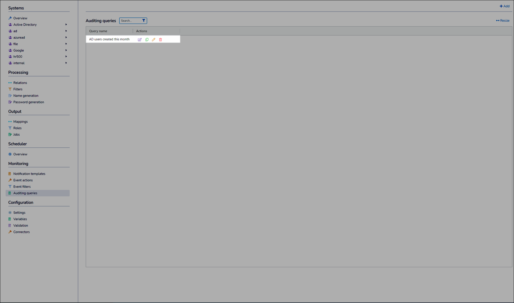This screenshot has height=303, width=514.
Task: Expand the Google system submenu arrow
Action: [x=66, y=50]
